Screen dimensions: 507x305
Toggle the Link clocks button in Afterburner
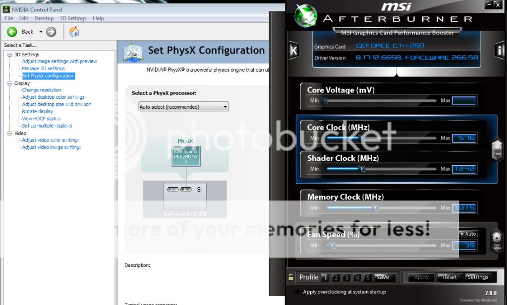497,149
